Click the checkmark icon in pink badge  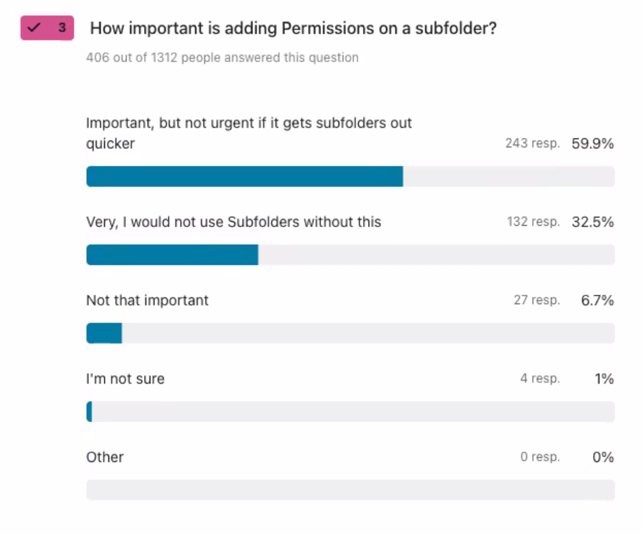(34, 28)
